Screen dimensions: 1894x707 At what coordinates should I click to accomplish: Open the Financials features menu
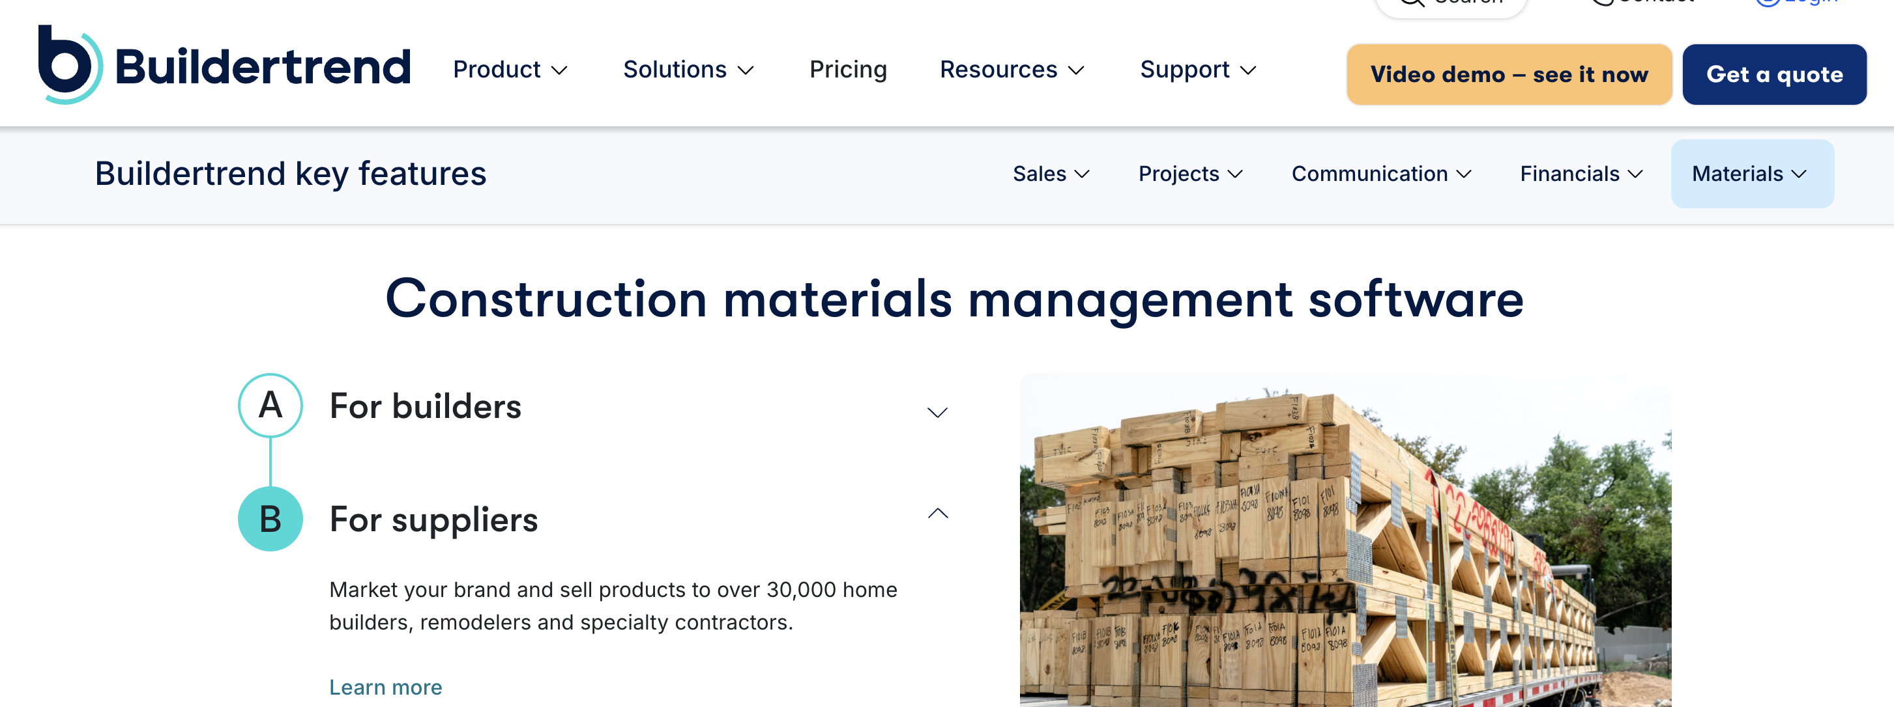(x=1580, y=174)
